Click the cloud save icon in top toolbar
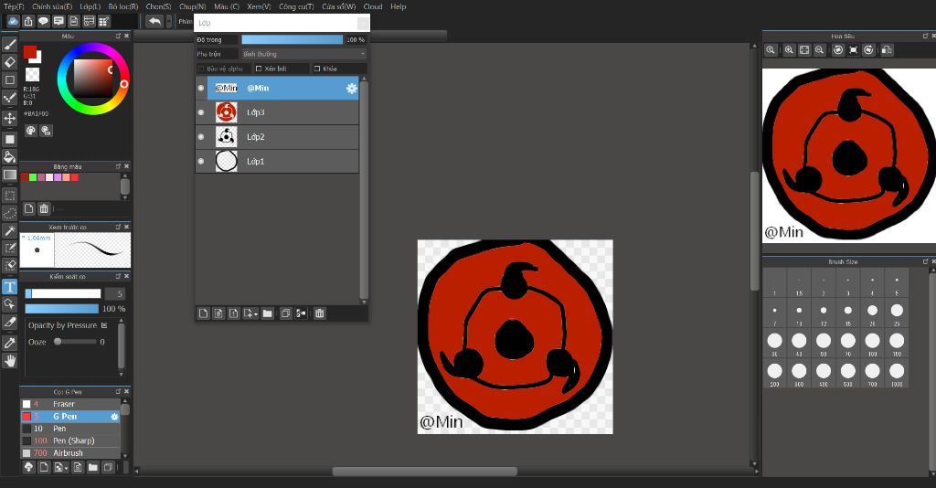Image resolution: width=936 pixels, height=488 pixels. [x=13, y=22]
